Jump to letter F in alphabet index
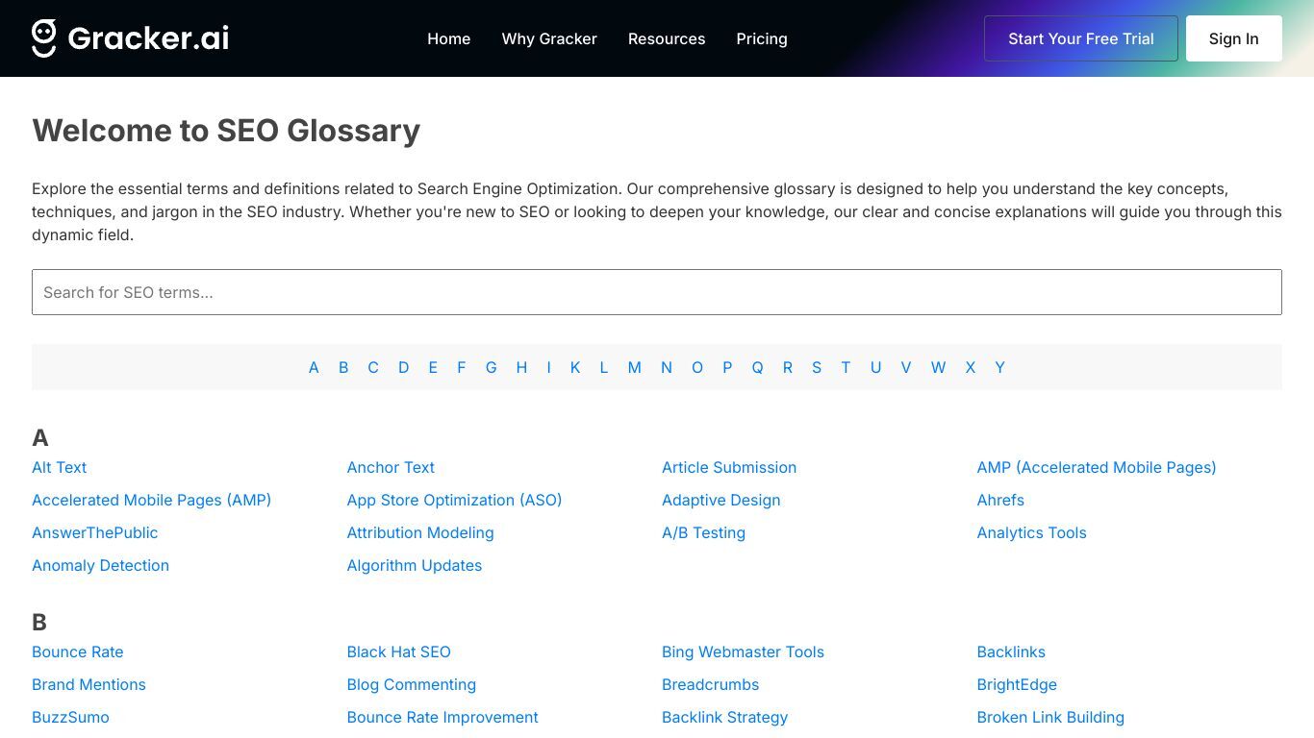This screenshot has height=738, width=1314. coord(462,367)
